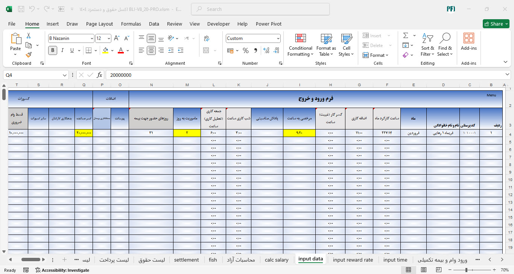Click the Clear eraser icon
Image resolution: width=514 pixels, height=274 pixels.
point(406,55)
